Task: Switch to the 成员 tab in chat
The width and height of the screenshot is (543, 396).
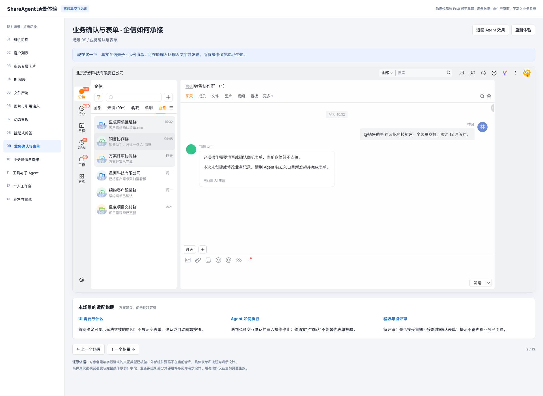Action: click(x=202, y=96)
